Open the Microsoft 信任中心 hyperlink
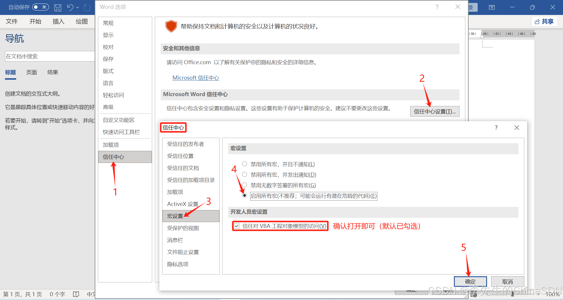Viewport: 563px width, 300px height. (196, 78)
